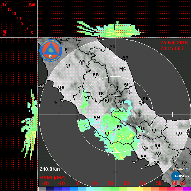
Task: Click the LT city label
Action: click(107, 133)
